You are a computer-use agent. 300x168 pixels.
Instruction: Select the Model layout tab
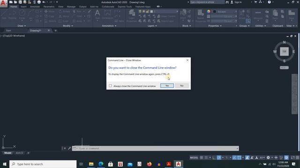7,153
